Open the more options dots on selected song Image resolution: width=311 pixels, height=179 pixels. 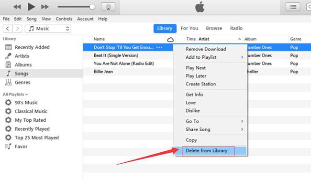point(159,47)
